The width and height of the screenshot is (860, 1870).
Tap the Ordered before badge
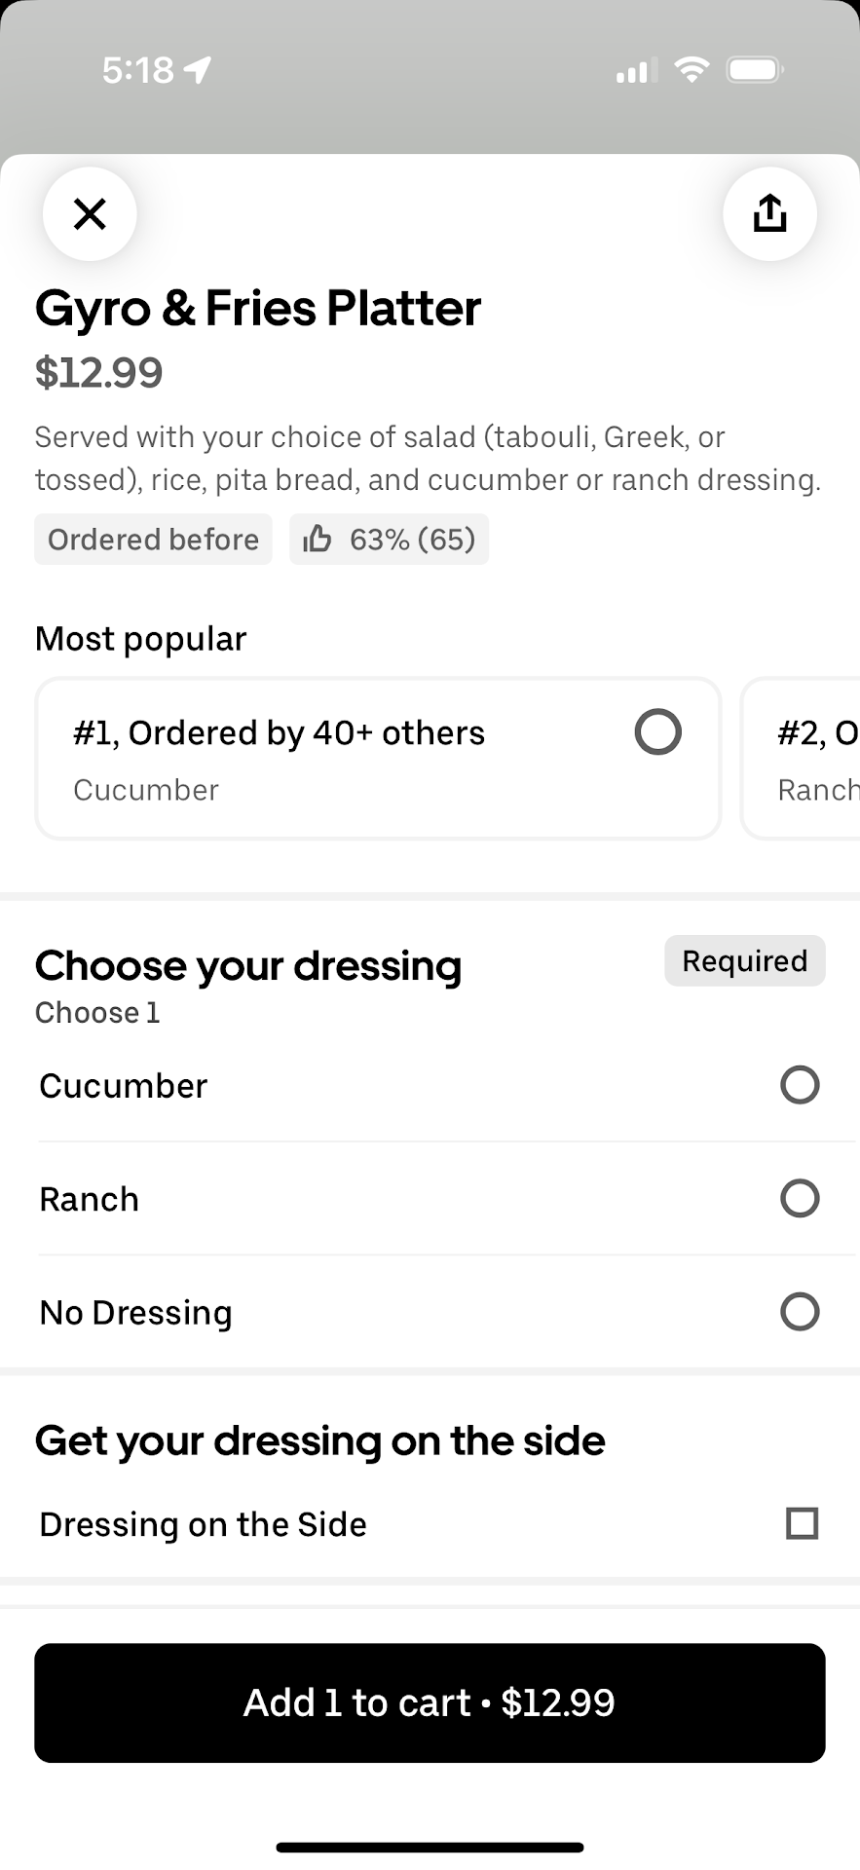point(153,540)
